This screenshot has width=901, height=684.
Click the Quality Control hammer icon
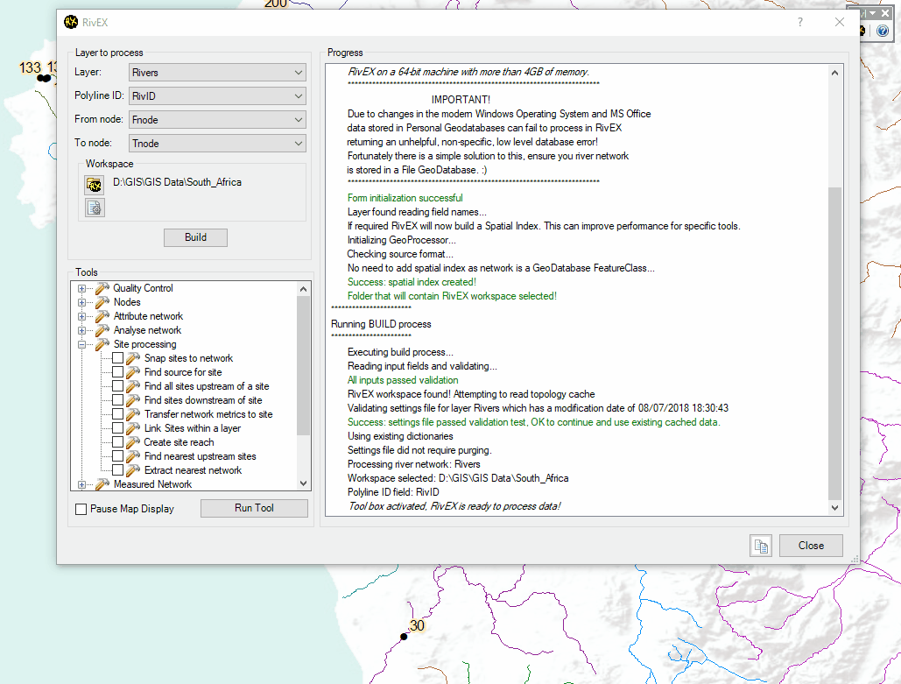pyautogui.click(x=102, y=288)
